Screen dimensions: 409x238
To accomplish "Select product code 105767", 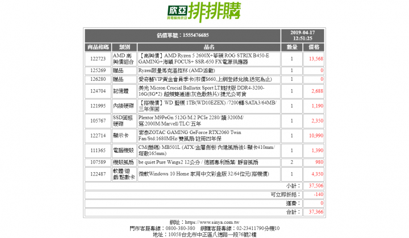I will tap(98, 121).
